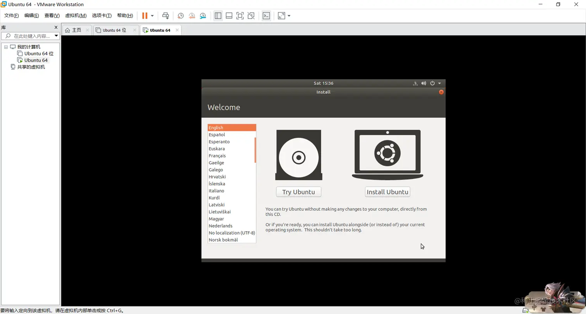586x314 pixels.
Task: Pause the running virtual machine
Action: coord(145,16)
